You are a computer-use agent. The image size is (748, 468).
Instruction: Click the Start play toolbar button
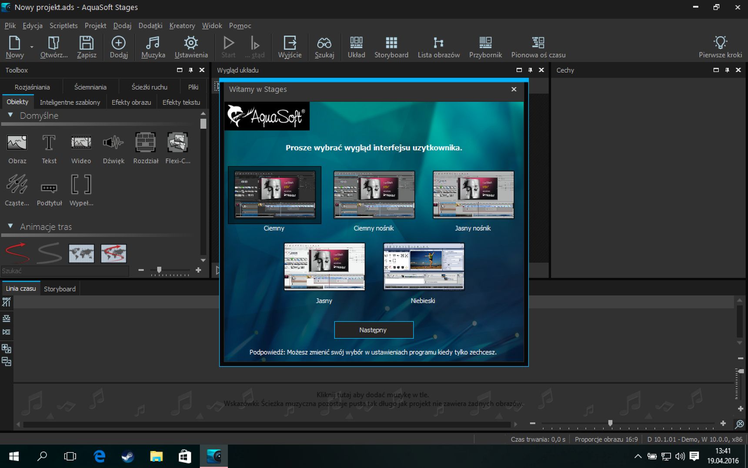pyautogui.click(x=228, y=47)
